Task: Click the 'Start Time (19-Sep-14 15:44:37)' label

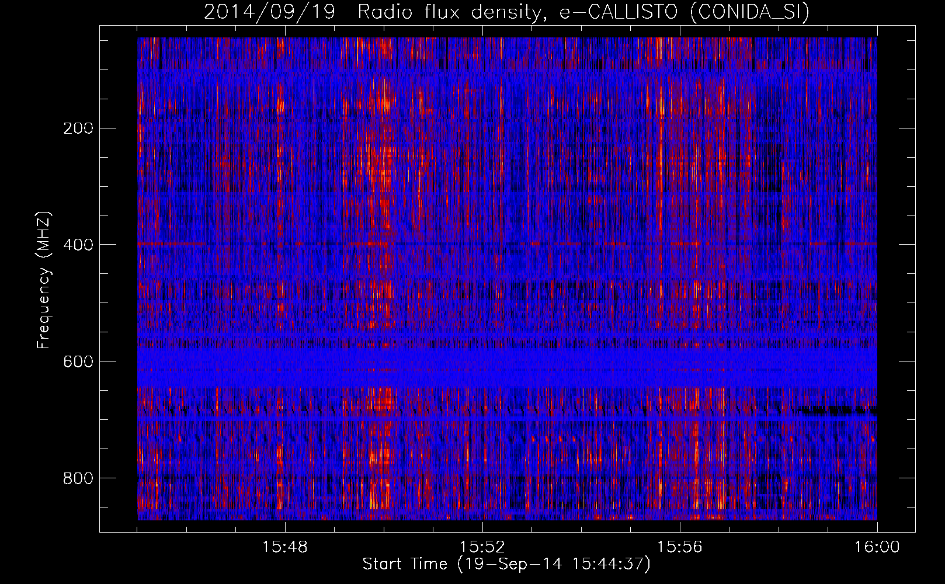Action: 506,564
